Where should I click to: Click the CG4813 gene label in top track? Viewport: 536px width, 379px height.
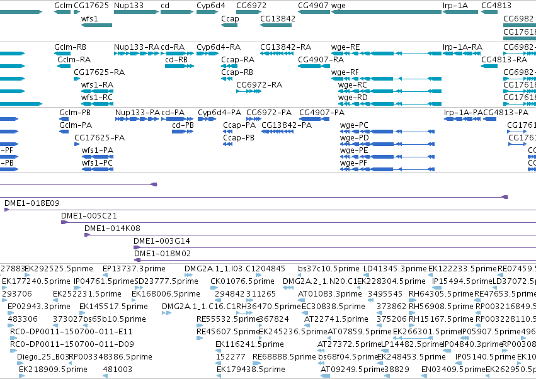click(496, 6)
